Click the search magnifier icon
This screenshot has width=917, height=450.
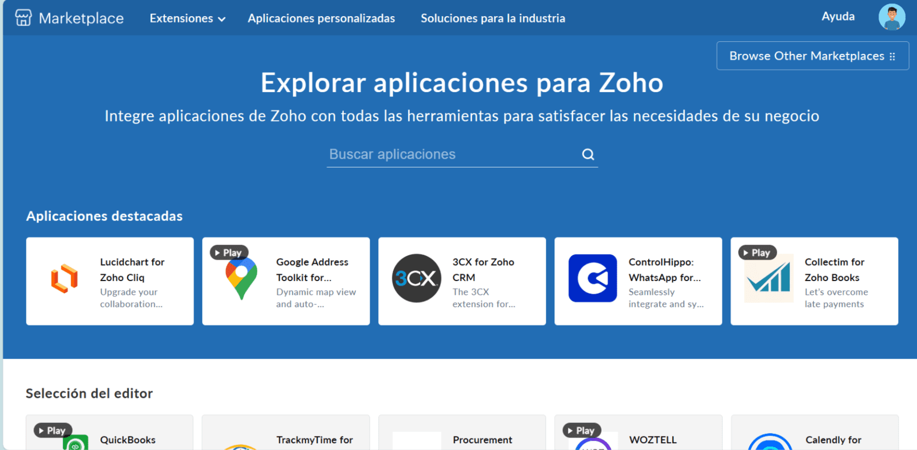coord(588,154)
